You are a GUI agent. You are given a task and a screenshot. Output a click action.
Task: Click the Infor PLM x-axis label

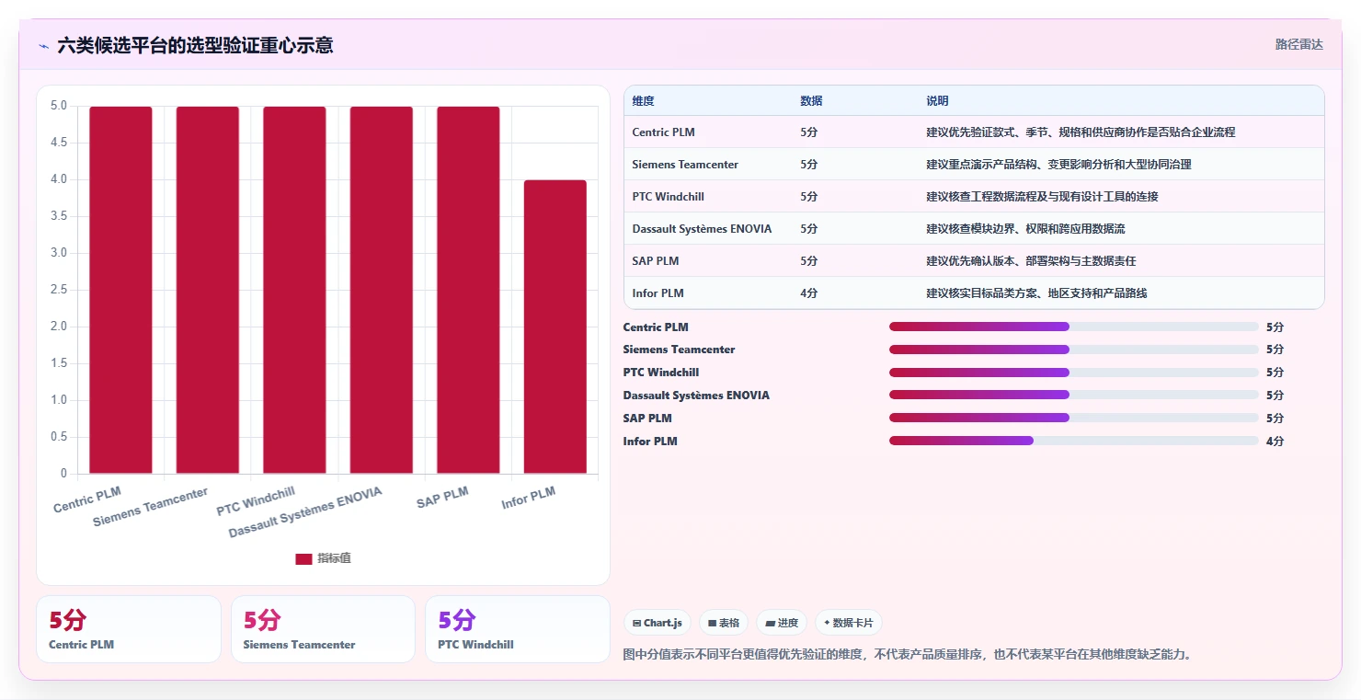529,498
